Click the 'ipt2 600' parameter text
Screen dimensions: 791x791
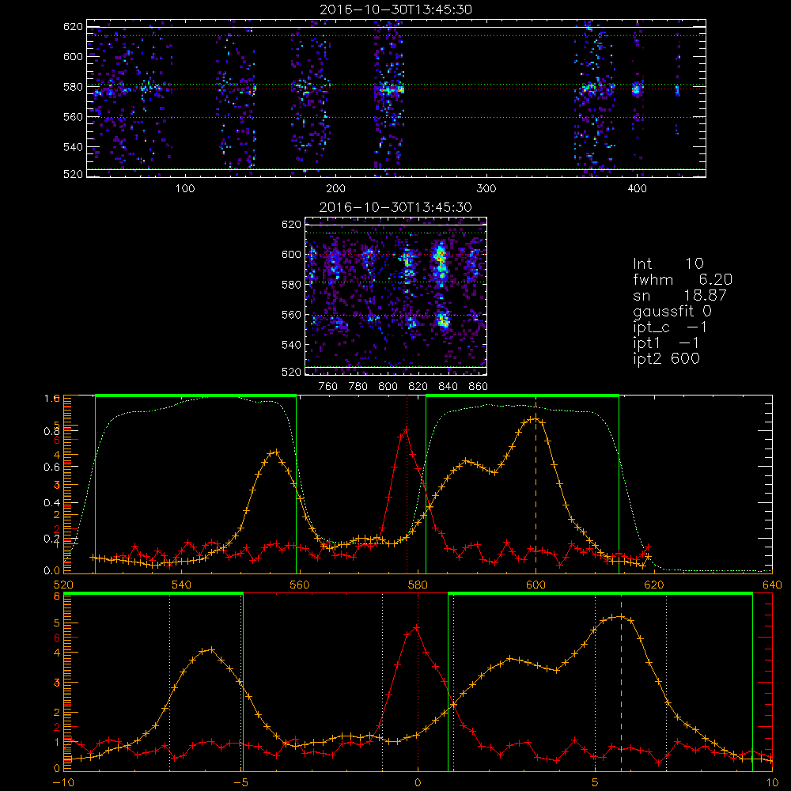pyautogui.click(x=666, y=358)
